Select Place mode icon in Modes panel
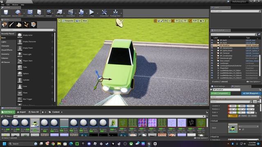 click(x=5, y=24)
